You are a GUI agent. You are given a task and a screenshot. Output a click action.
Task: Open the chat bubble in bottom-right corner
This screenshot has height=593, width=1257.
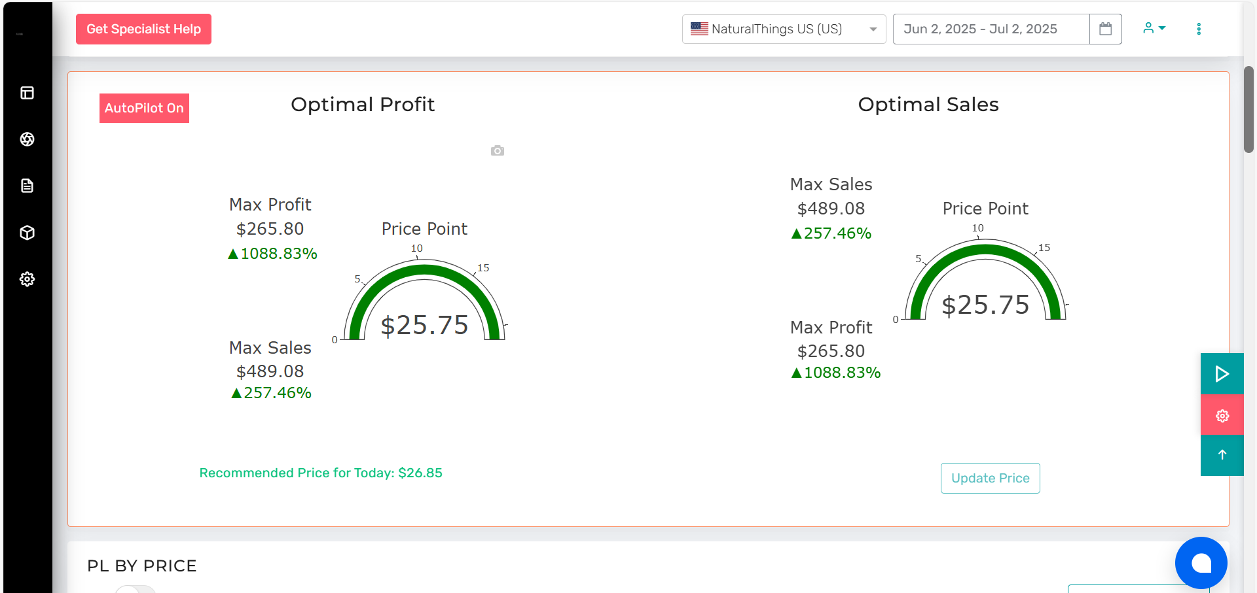[1201, 562]
